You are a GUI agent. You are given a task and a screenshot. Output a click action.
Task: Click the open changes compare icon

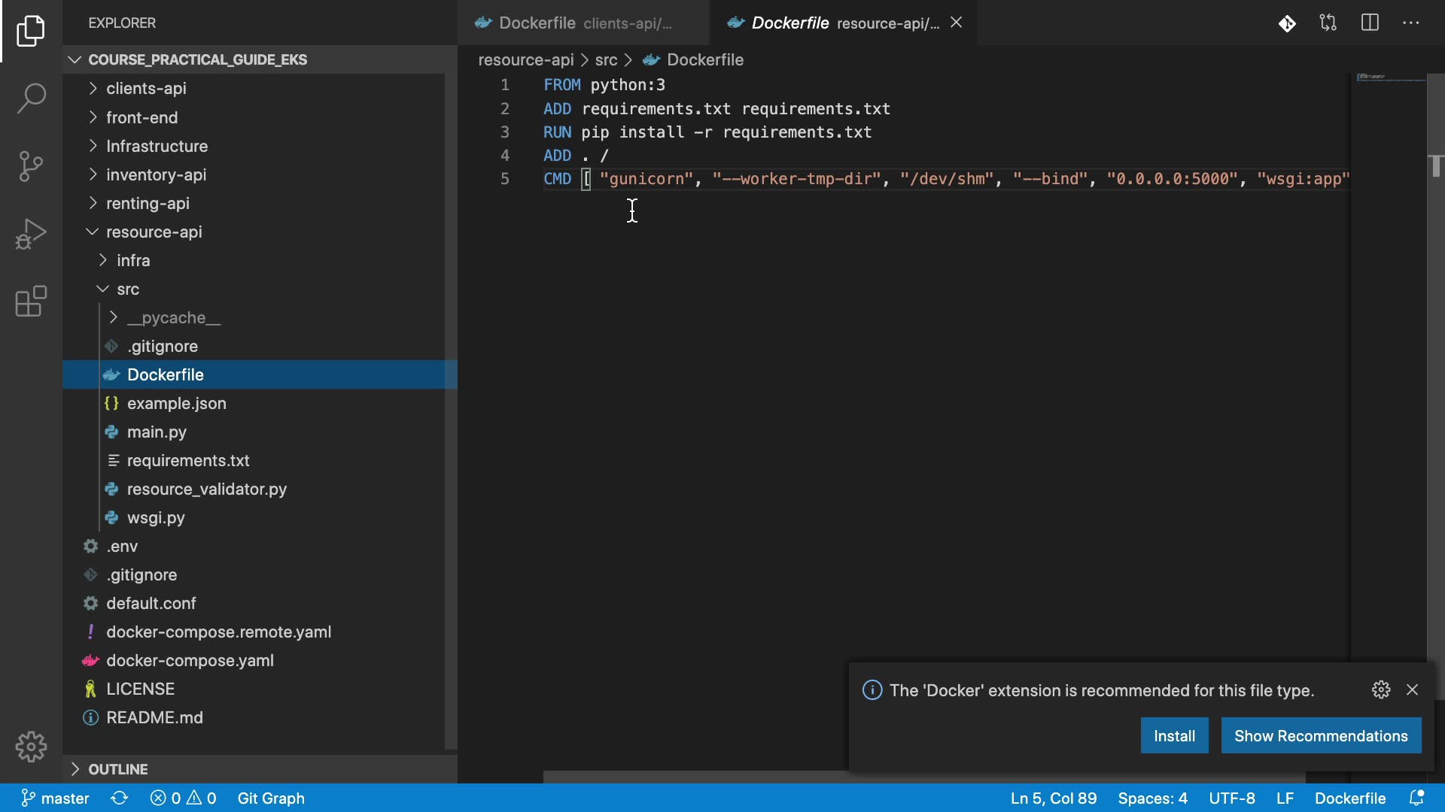(x=1328, y=23)
